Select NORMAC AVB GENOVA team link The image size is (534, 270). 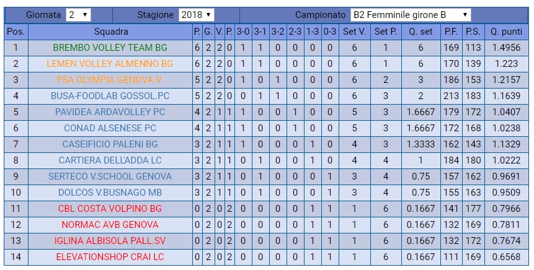click(x=110, y=225)
